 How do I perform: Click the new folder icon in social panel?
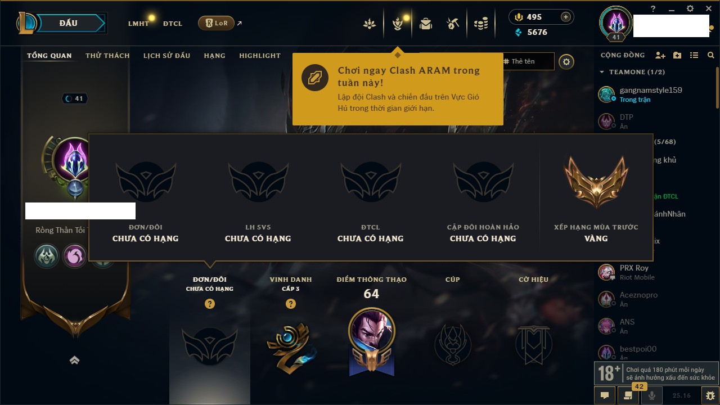click(677, 55)
